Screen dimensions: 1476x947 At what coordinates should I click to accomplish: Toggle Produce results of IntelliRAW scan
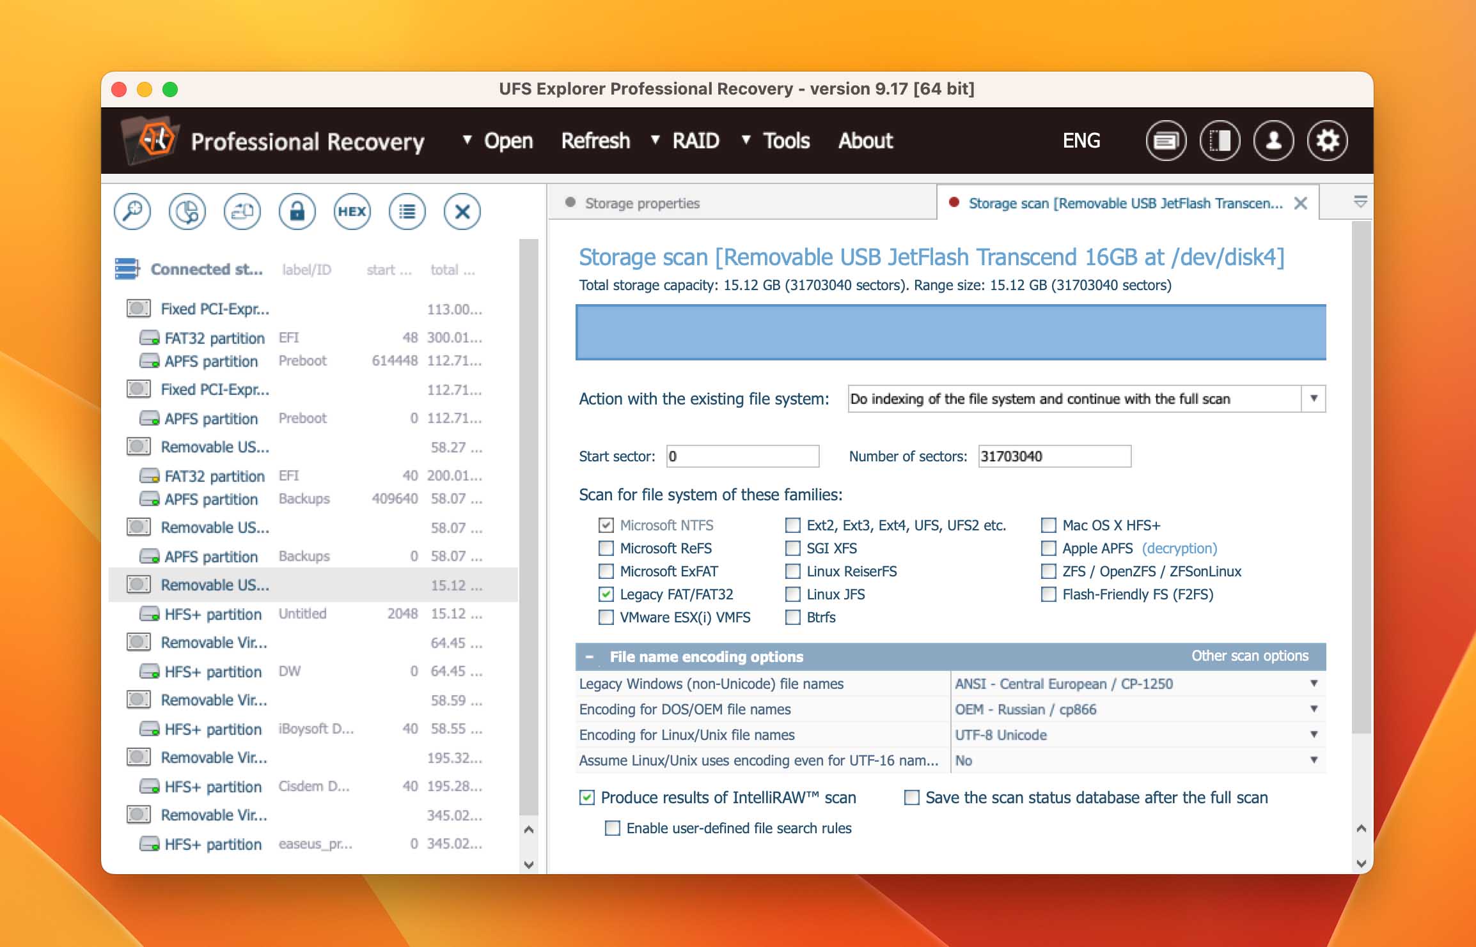click(x=587, y=797)
